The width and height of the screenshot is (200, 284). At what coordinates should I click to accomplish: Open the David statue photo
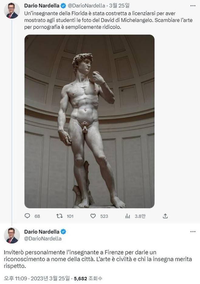(x=89, y=121)
